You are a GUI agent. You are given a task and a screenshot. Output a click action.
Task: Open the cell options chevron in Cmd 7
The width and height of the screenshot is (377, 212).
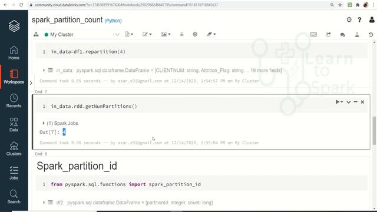[348, 102]
